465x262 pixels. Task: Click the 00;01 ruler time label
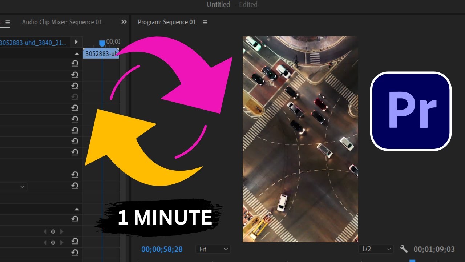coord(113,42)
